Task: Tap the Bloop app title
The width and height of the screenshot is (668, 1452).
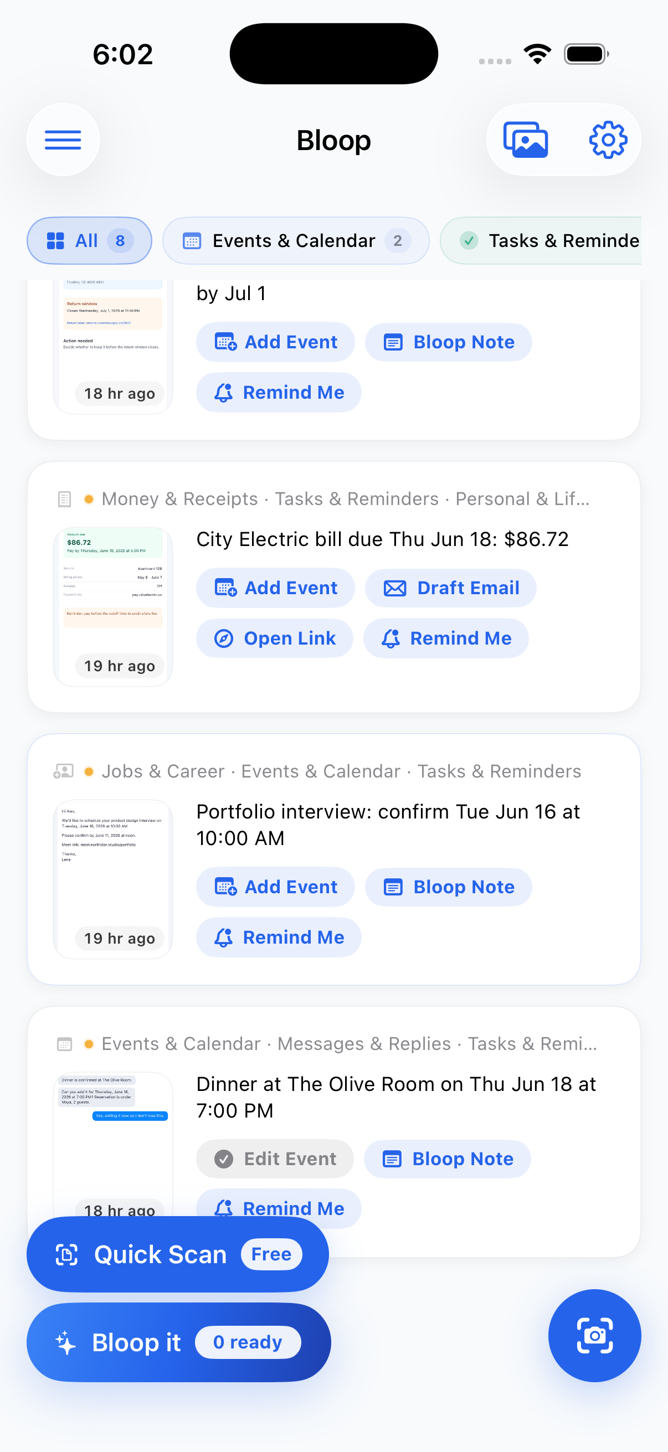Action: (333, 140)
